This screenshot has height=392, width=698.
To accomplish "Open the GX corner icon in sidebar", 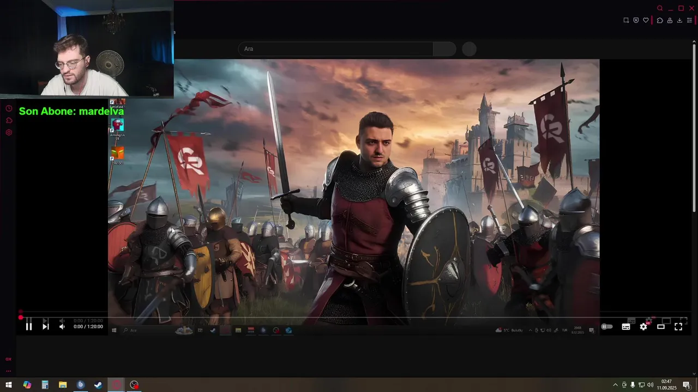I will tap(8, 359).
